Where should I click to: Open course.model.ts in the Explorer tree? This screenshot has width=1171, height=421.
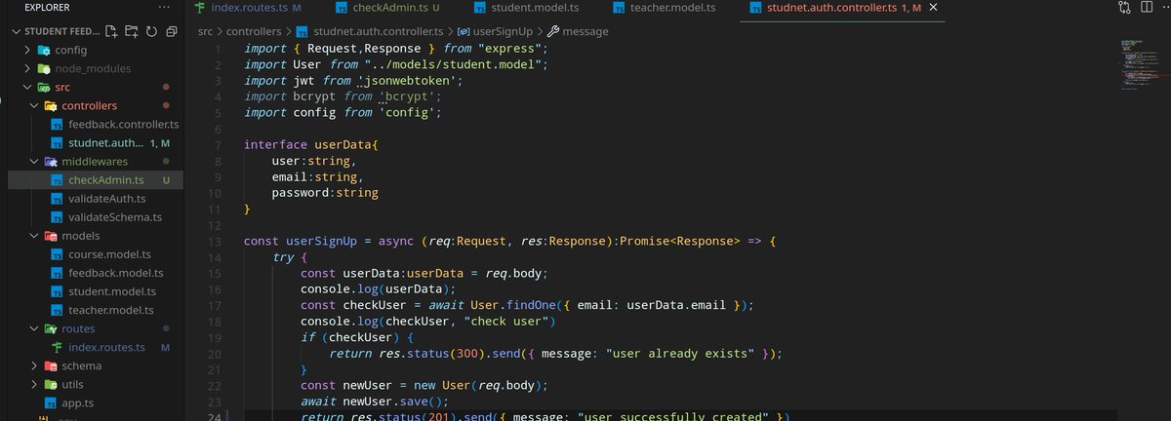[x=109, y=253]
